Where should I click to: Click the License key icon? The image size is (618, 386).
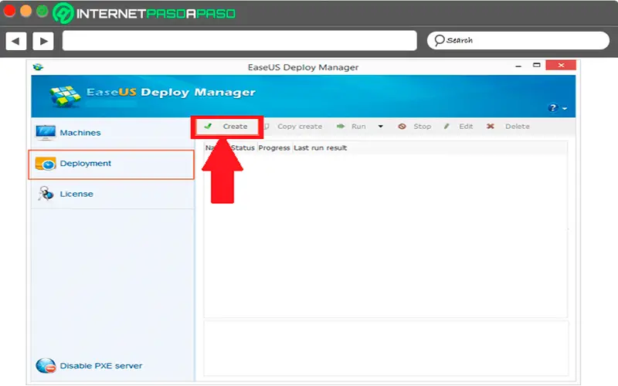point(46,194)
